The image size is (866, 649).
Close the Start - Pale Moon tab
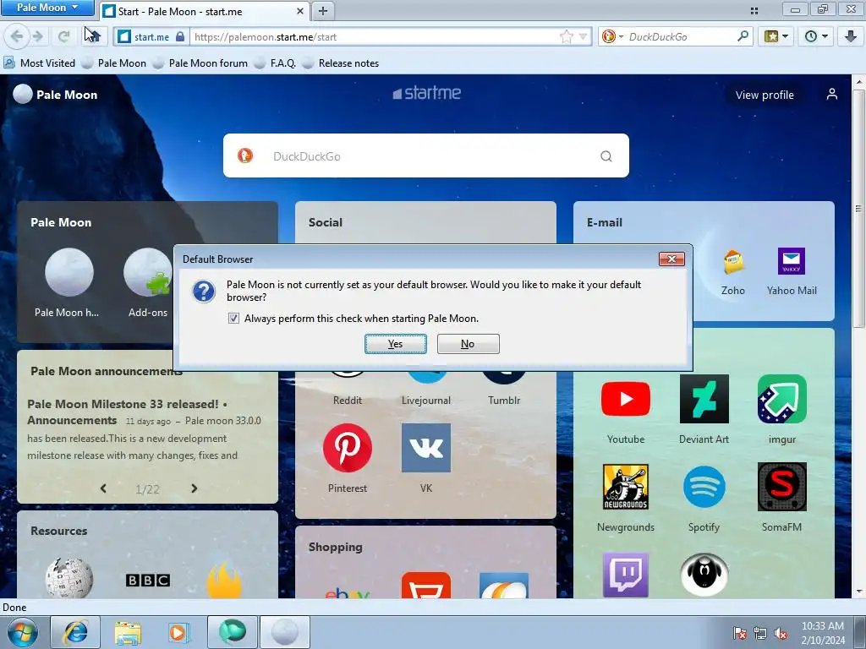pos(300,11)
